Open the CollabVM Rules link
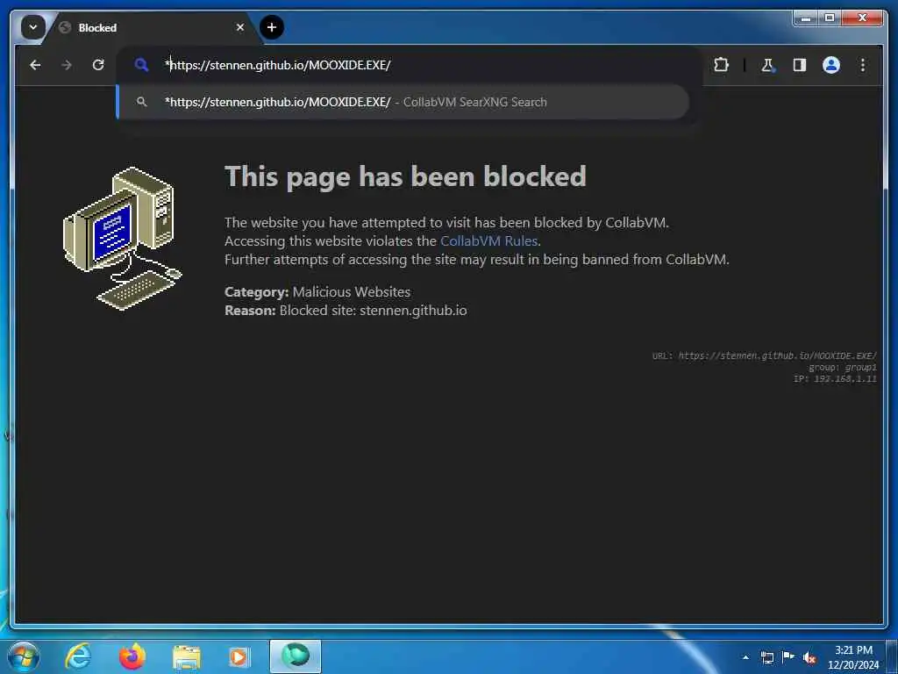The width and height of the screenshot is (898, 674). coord(488,240)
